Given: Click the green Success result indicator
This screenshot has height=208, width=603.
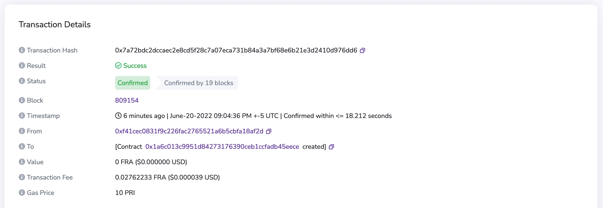Looking at the screenshot, I should pos(131,66).
